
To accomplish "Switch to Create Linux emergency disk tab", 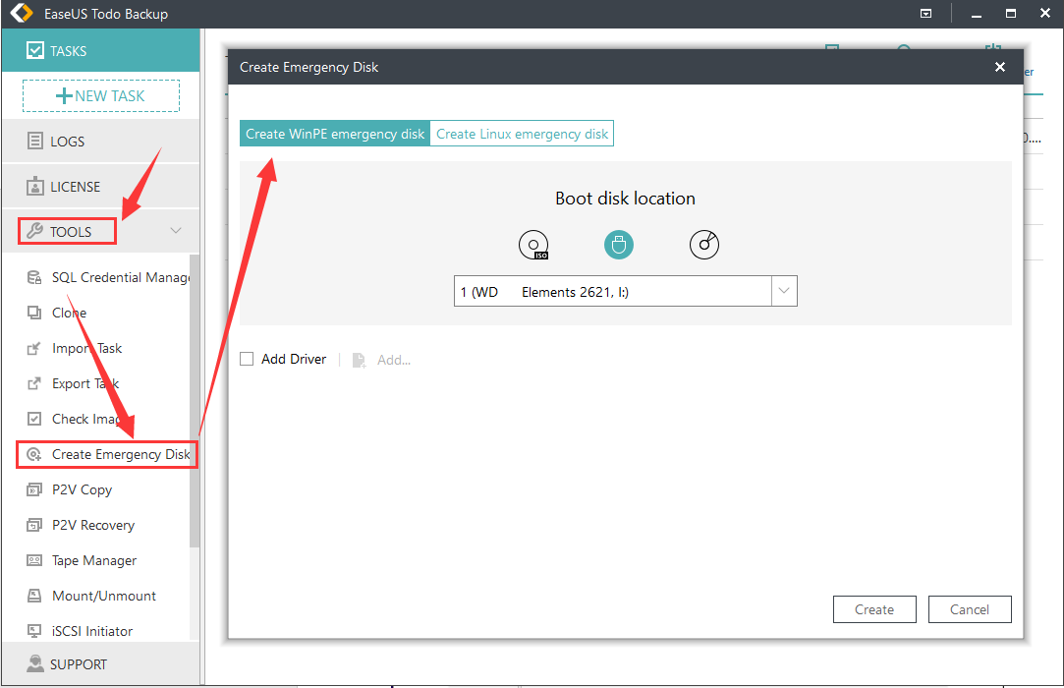I will click(522, 134).
